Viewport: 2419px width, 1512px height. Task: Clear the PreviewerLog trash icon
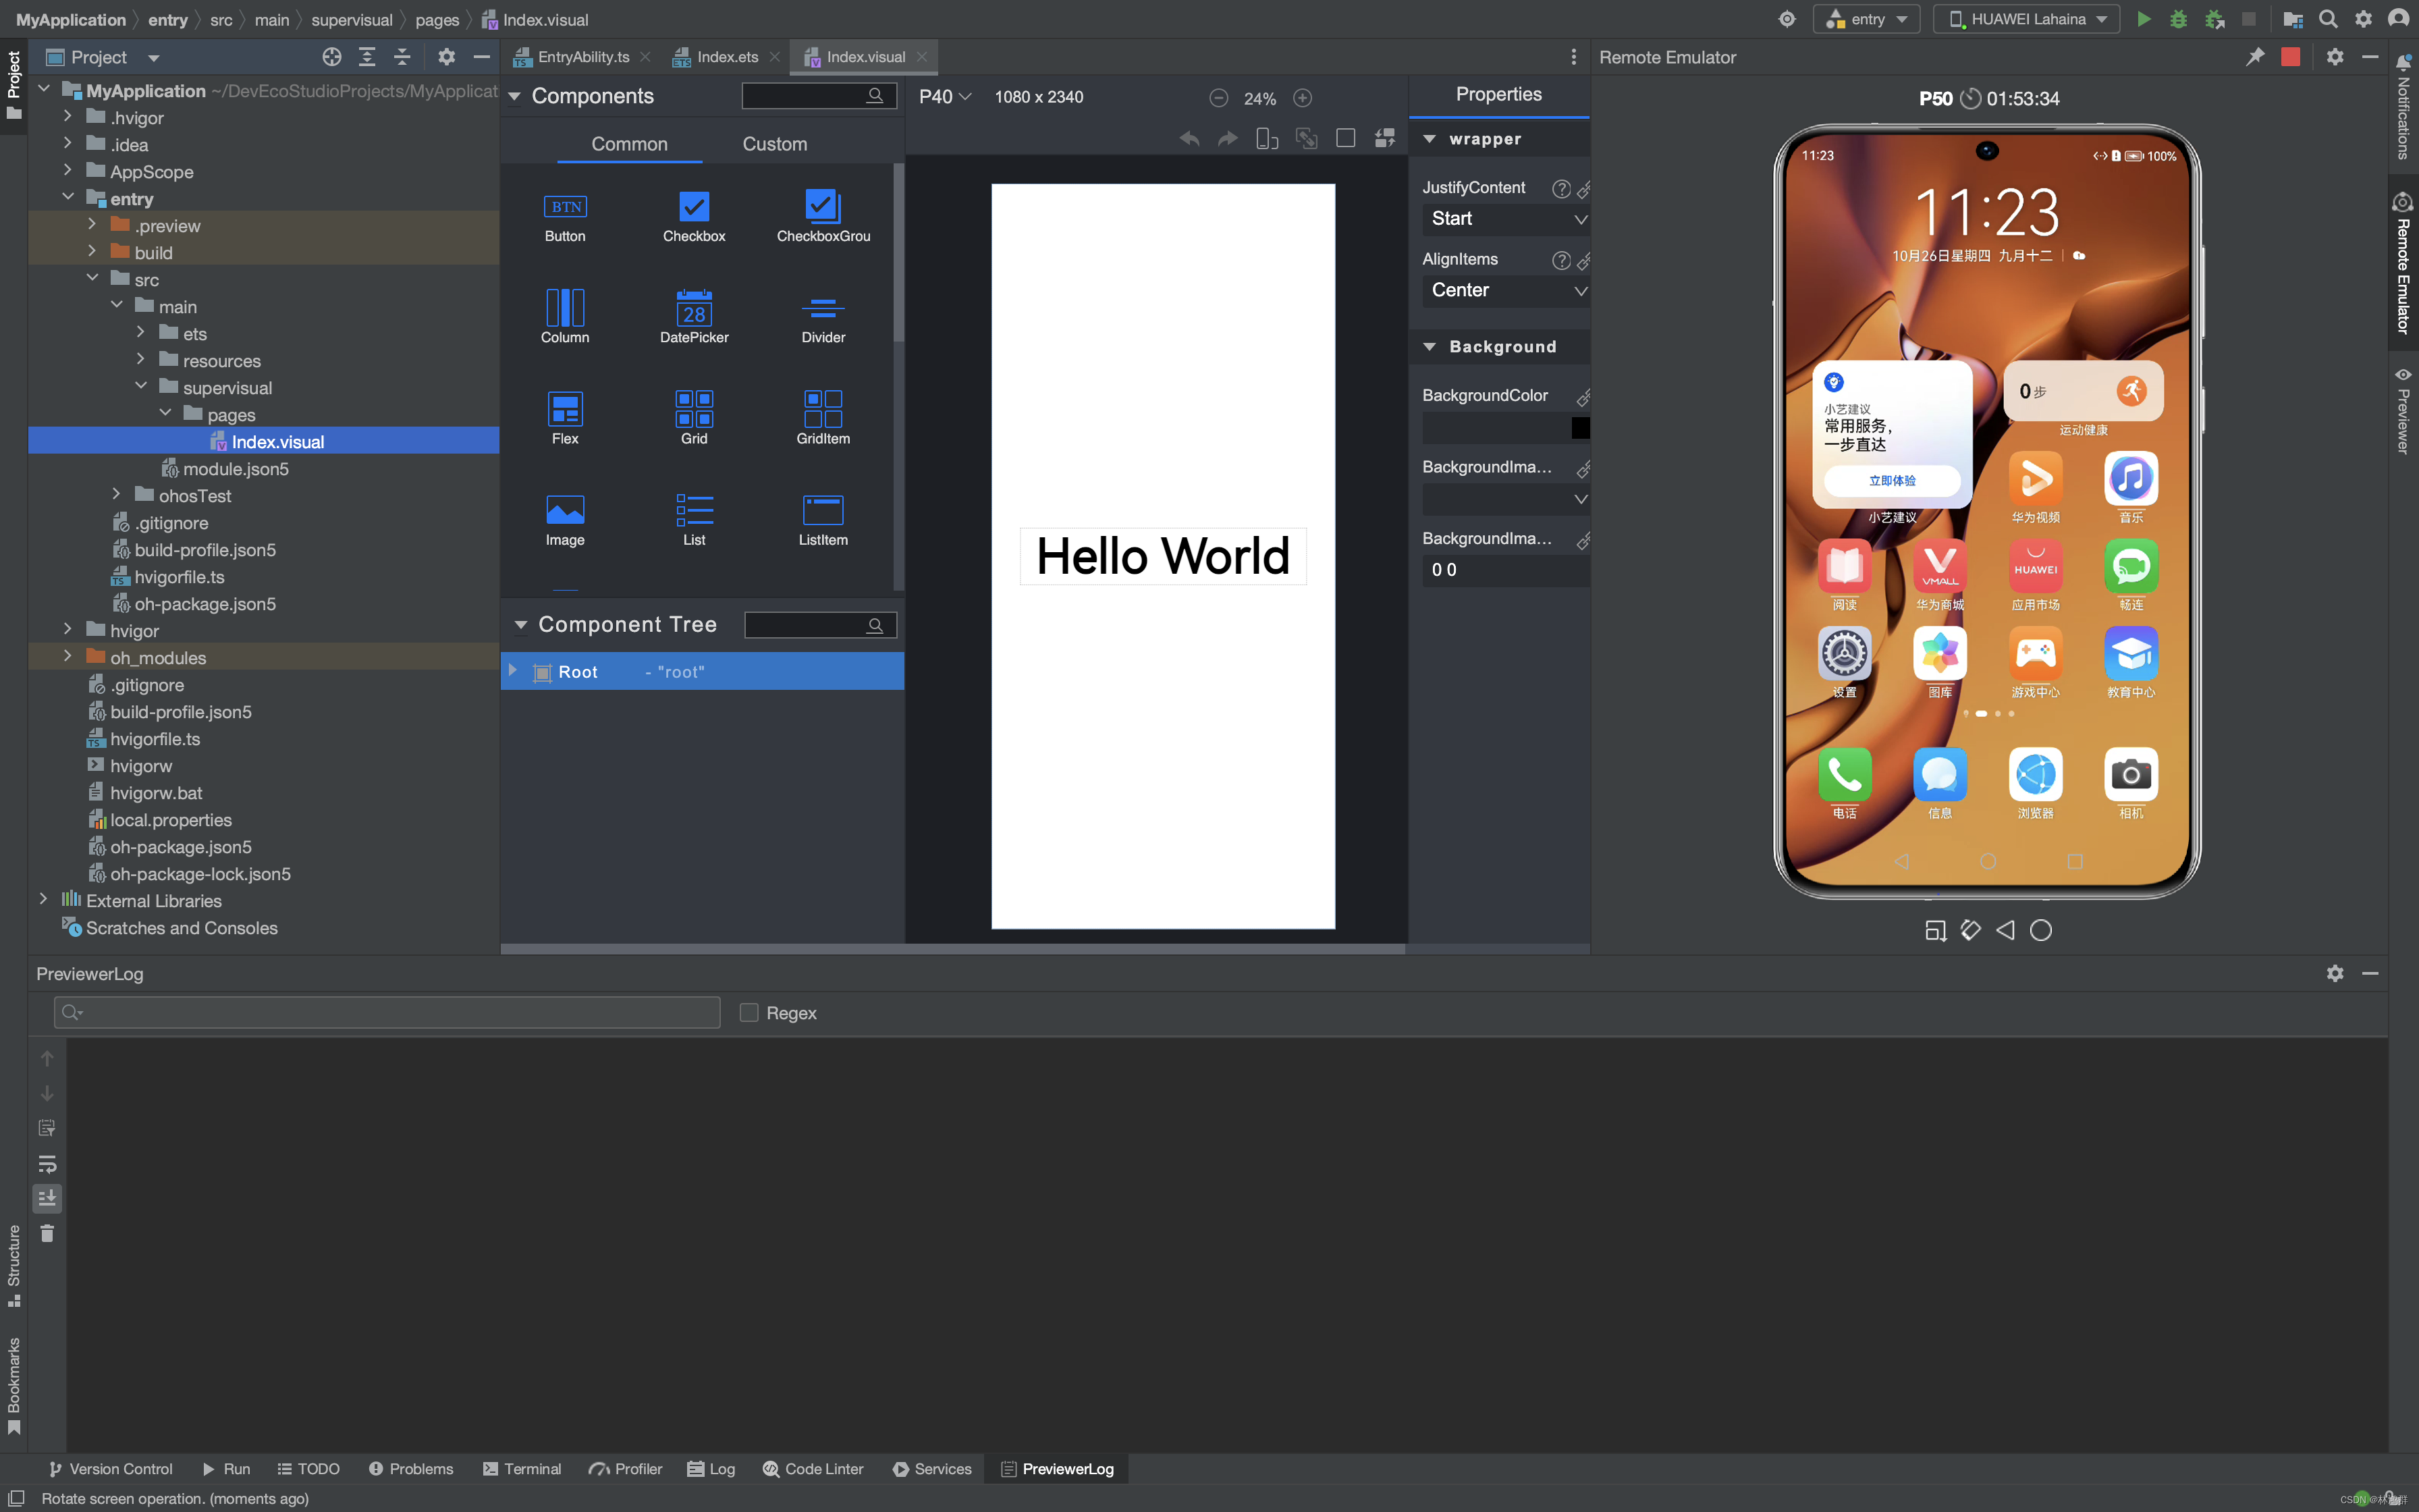coord(47,1233)
